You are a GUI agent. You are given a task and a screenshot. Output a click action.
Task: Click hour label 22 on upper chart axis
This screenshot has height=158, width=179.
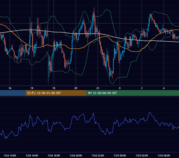(98, 88)
